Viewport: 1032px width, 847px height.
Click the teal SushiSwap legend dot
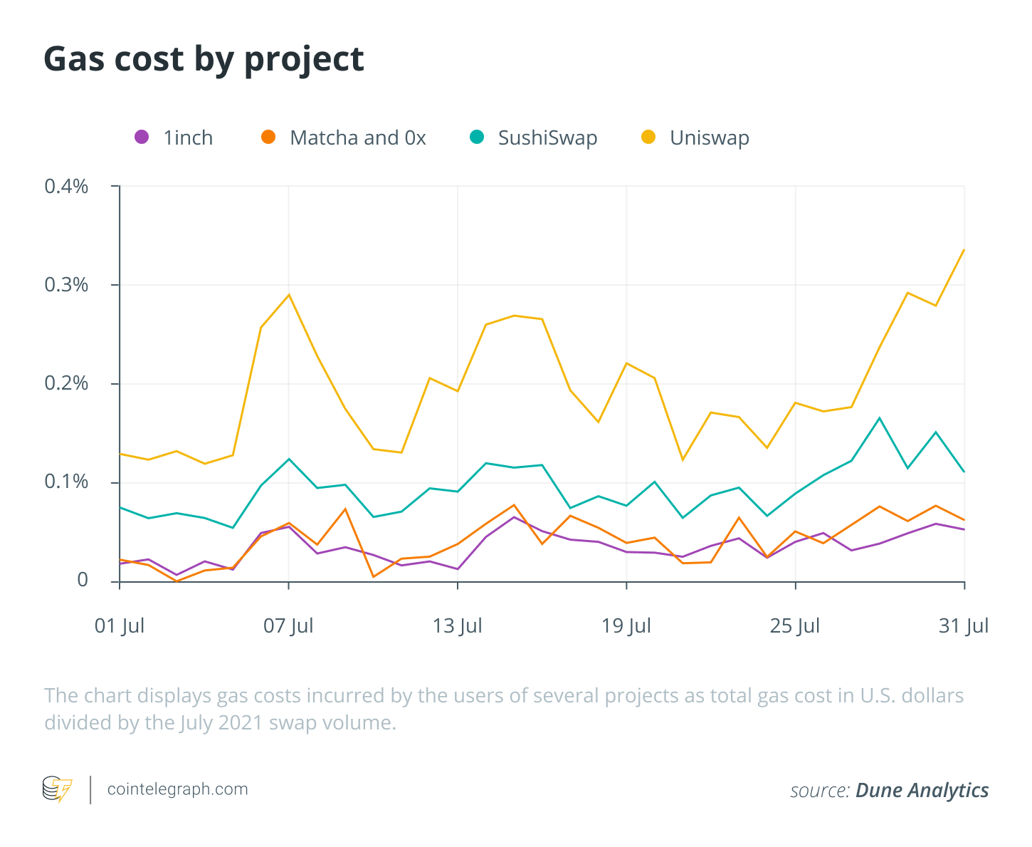(477, 137)
